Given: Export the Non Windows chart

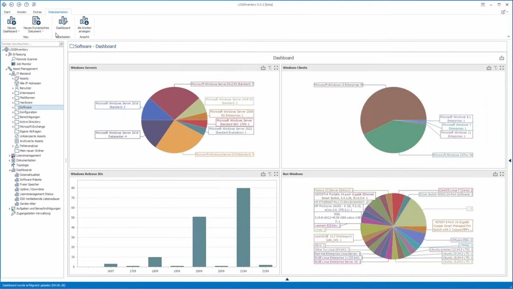Looking at the screenshot, I should pyautogui.click(x=495, y=174).
